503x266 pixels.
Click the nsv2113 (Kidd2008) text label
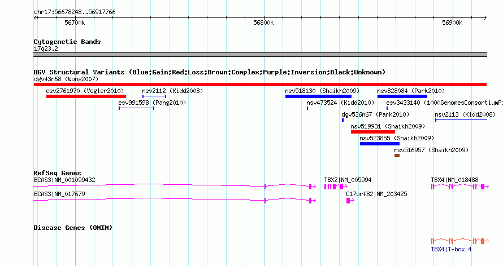[465, 114]
